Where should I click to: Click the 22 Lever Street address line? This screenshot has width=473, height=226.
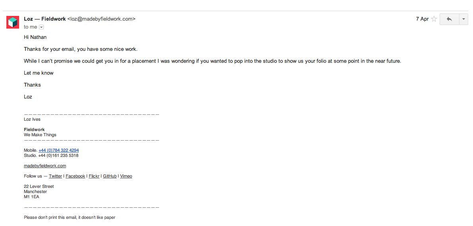pyautogui.click(x=39, y=187)
